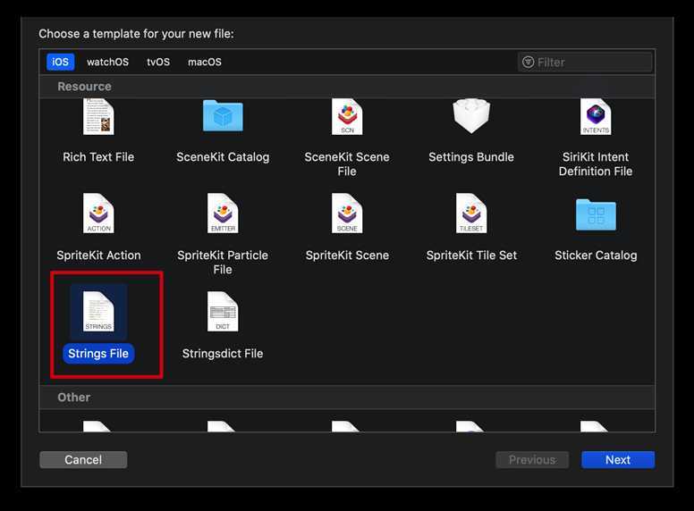Image resolution: width=694 pixels, height=511 pixels.
Task: Go back with the Previous button
Action: point(532,460)
